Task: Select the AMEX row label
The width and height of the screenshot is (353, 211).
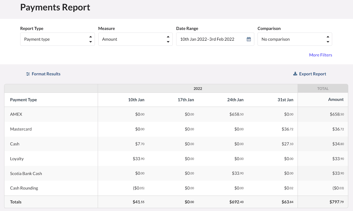Action: click(x=16, y=114)
